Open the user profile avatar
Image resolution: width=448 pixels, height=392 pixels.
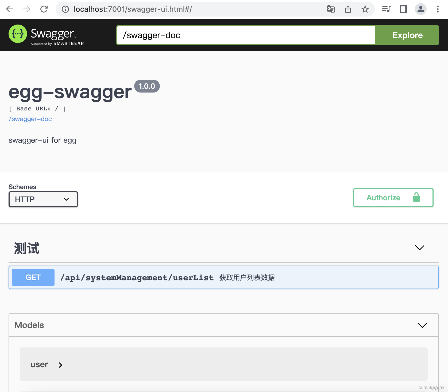tap(420, 9)
